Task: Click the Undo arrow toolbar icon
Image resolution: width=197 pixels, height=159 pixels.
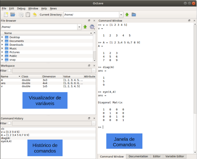Action: tap(35, 15)
